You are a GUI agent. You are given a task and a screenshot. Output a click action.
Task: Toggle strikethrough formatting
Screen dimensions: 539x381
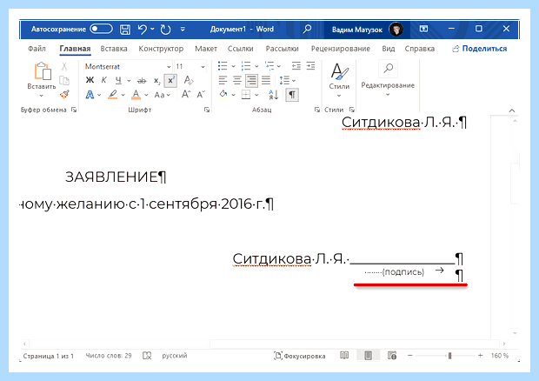pyautogui.click(x=142, y=81)
